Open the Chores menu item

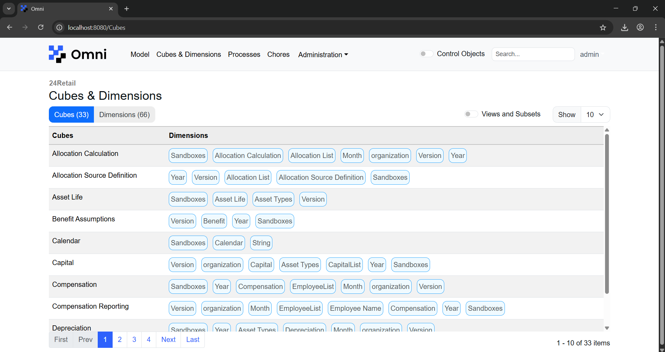(278, 54)
